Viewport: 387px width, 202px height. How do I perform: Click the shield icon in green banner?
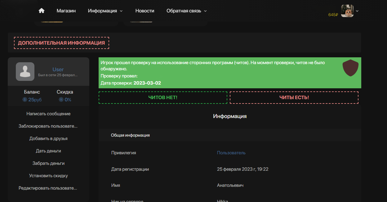(x=350, y=68)
